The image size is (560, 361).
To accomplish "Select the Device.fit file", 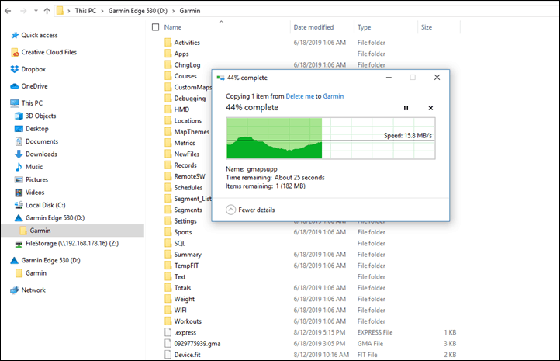I will [187, 355].
